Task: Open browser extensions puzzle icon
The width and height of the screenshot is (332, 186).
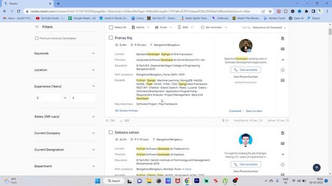Action: tap(307, 11)
